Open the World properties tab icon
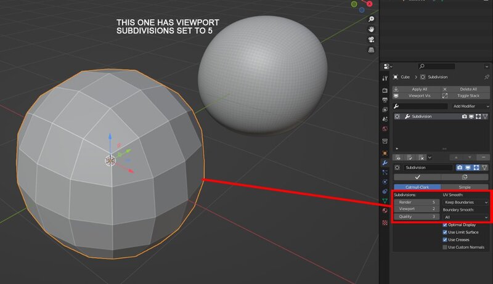493x284 pixels. [x=385, y=129]
